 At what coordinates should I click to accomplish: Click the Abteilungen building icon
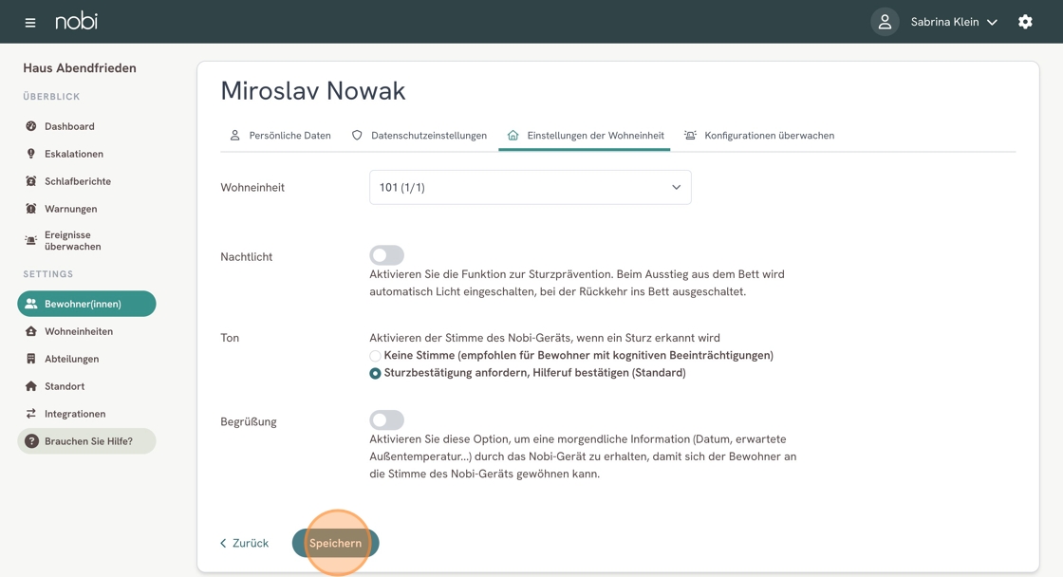tap(30, 359)
